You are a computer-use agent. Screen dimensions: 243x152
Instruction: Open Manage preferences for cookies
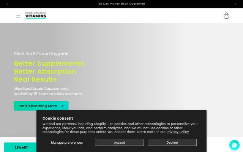[x=67, y=142]
